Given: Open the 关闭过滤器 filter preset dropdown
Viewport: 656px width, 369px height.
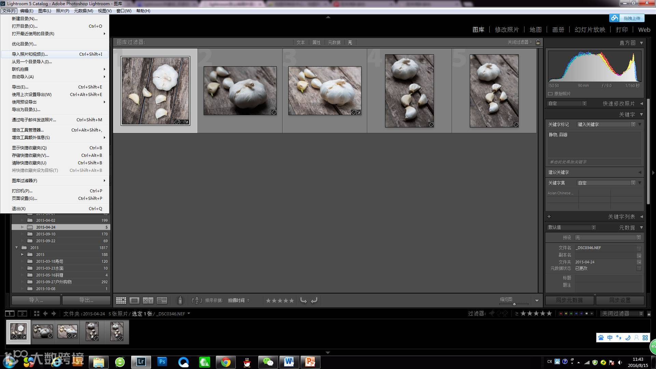Looking at the screenshot, I should 622,313.
